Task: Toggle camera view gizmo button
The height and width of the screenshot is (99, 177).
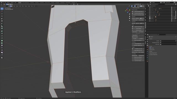Action: (x=129, y=18)
